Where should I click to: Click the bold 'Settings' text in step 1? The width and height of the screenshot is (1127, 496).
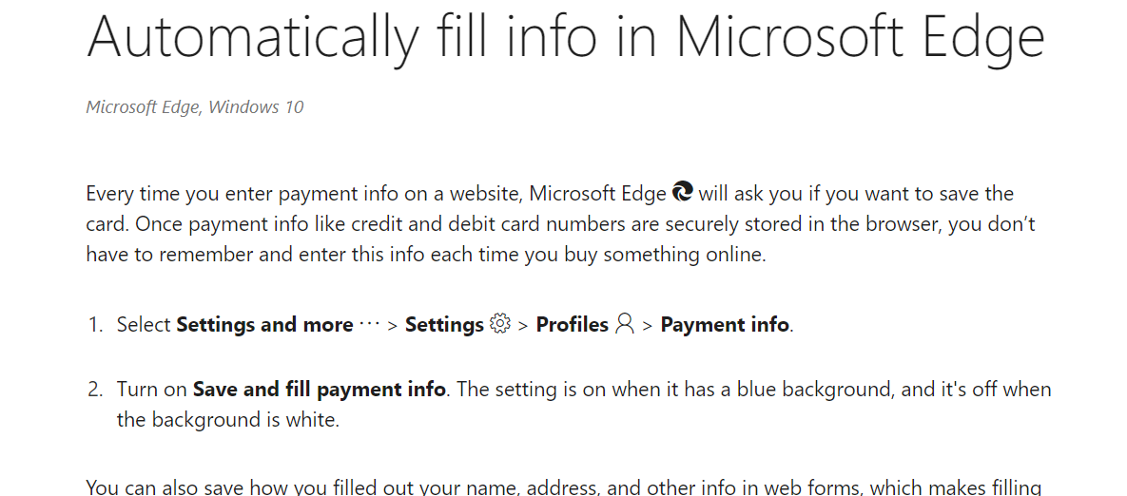[x=444, y=324]
